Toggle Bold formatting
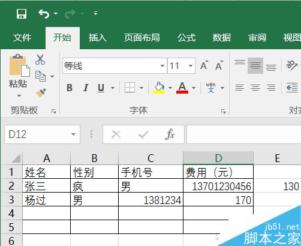The height and width of the screenshot is (246, 301). tap(70, 88)
